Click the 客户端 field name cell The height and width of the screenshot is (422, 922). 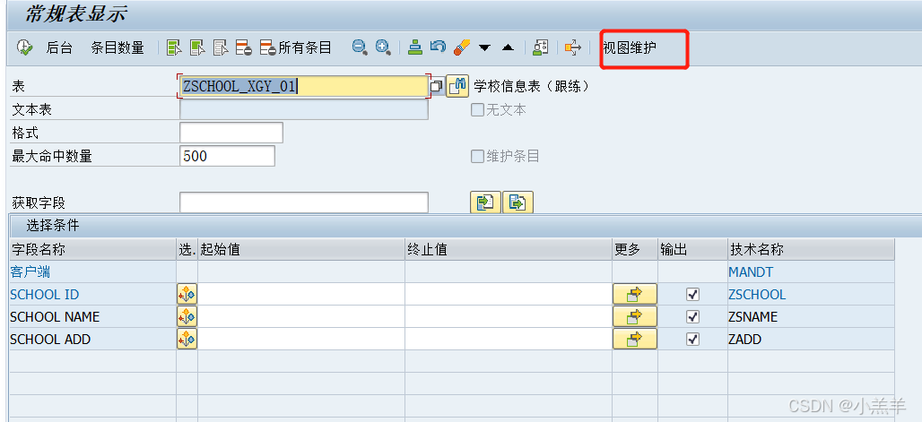[x=93, y=272]
